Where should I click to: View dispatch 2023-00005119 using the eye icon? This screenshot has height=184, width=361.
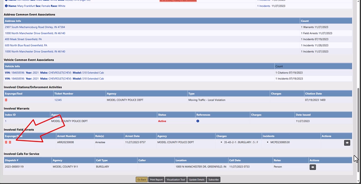(312, 167)
